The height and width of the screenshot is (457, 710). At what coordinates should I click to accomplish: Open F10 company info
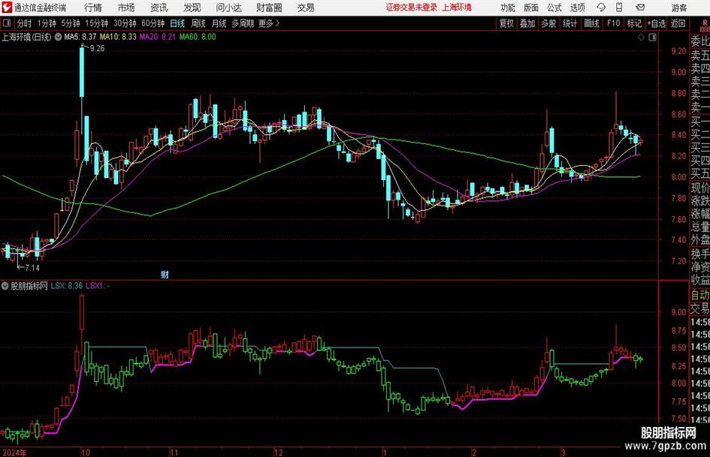tap(613, 23)
